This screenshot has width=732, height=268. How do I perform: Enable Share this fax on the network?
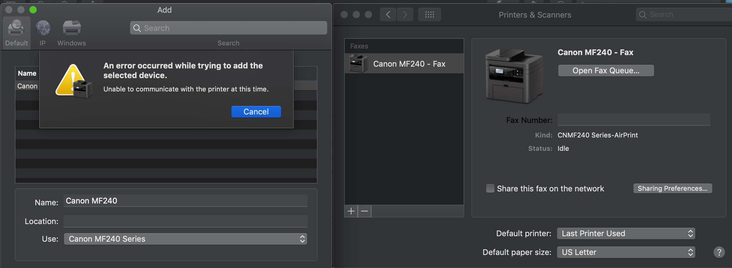(490, 188)
